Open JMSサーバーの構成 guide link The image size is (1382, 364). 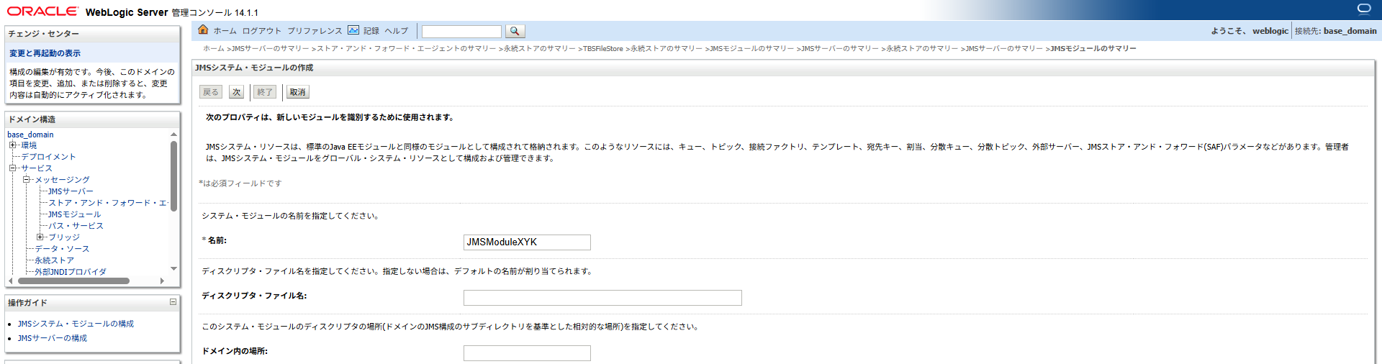[x=53, y=338]
